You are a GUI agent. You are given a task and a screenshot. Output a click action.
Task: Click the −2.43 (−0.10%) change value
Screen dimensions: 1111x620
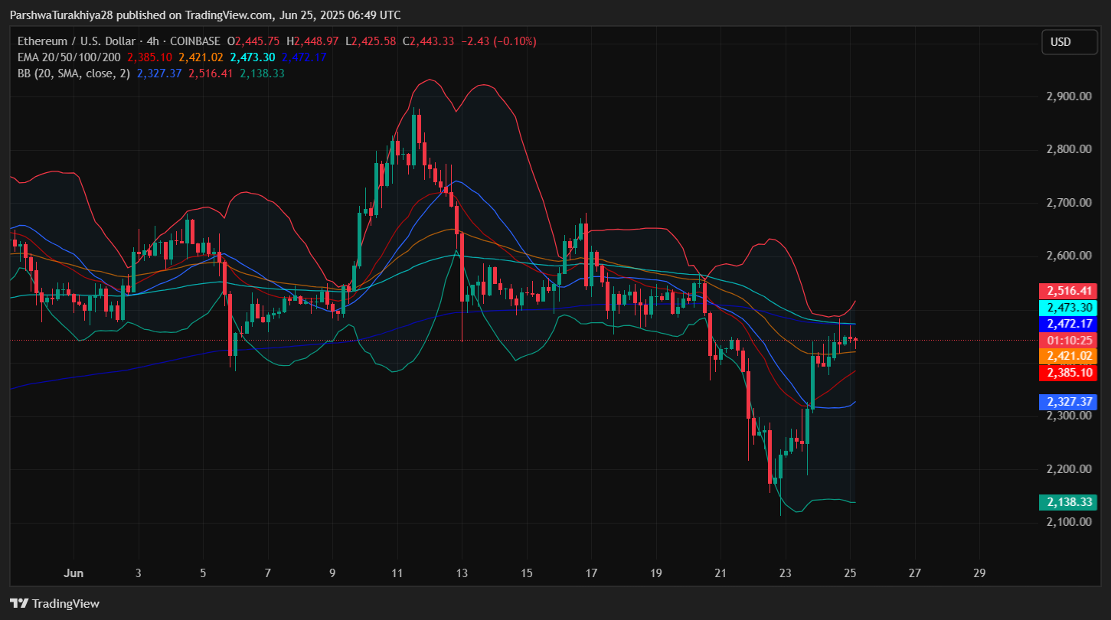click(498, 41)
